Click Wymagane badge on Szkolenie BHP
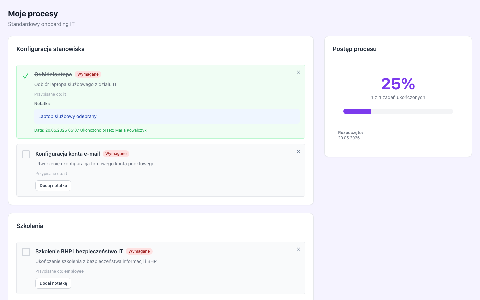480x300 pixels. coord(139,251)
